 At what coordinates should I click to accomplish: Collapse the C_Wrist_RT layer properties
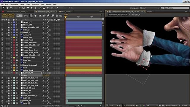[12, 73]
